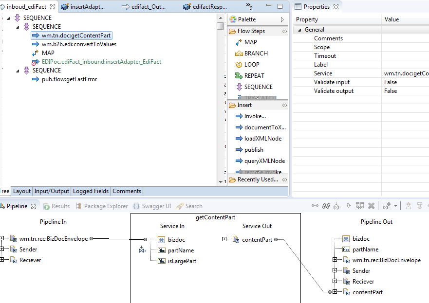Select the REPEAT step in the palette
This screenshot has height=303, width=429.
249,76
